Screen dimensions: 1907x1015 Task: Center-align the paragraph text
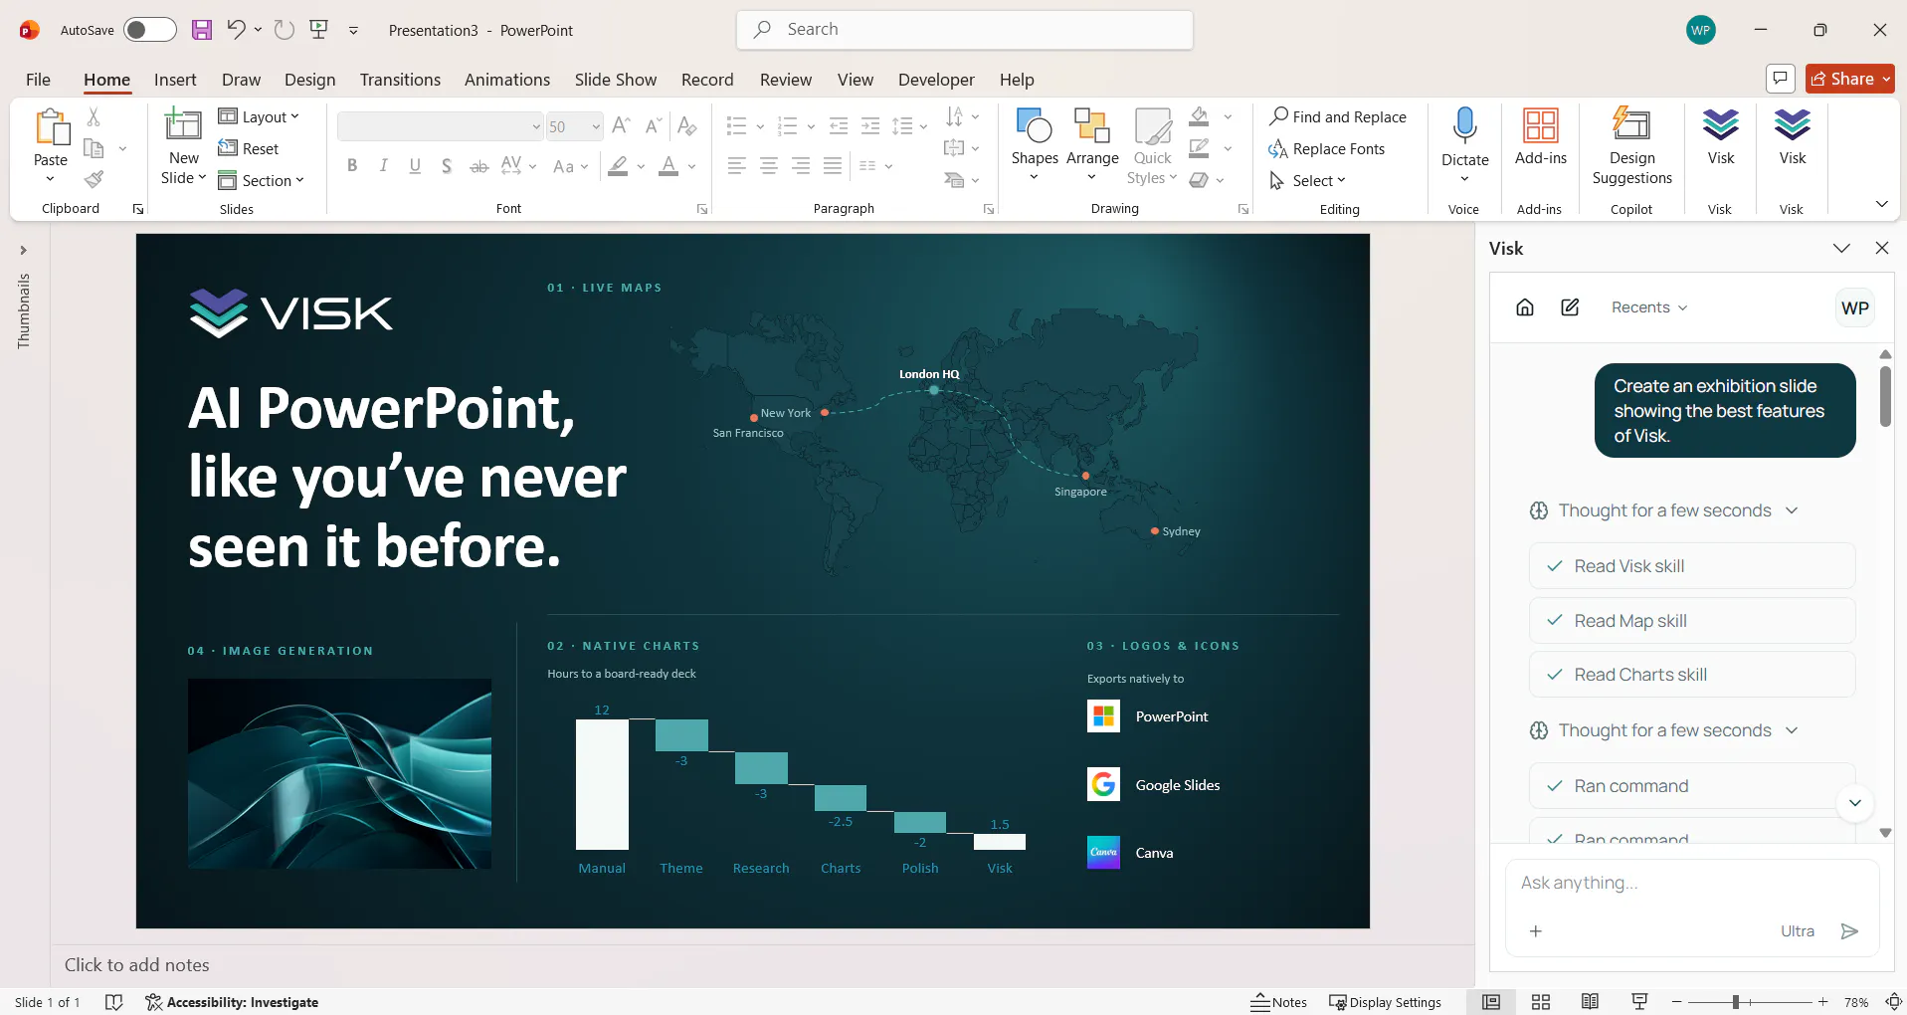[769, 166]
